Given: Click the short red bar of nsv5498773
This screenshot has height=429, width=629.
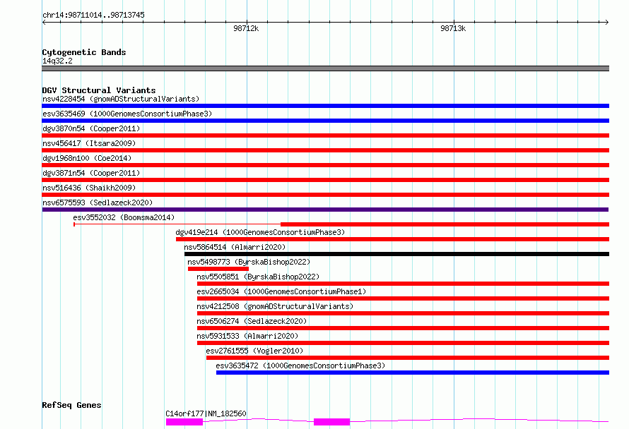Looking at the screenshot, I should point(218,269).
